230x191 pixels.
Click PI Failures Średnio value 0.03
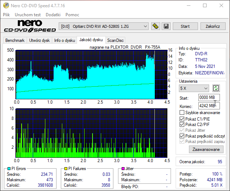106,174
